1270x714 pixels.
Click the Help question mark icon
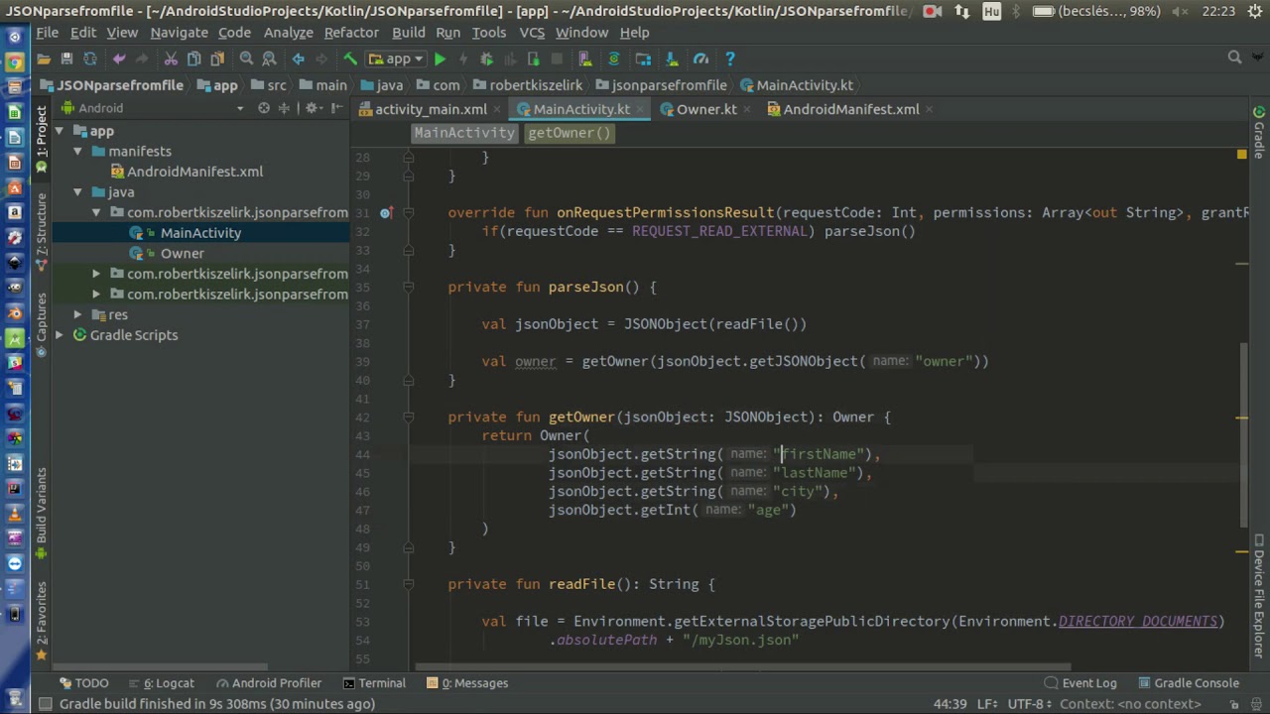coord(729,59)
